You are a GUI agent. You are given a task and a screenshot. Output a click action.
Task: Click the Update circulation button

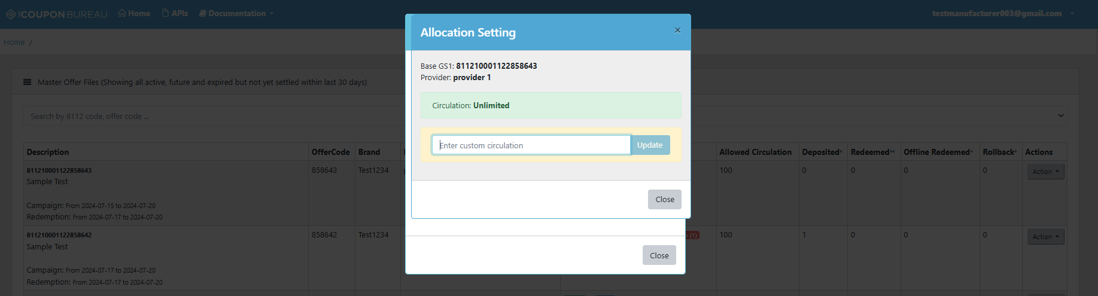click(650, 145)
